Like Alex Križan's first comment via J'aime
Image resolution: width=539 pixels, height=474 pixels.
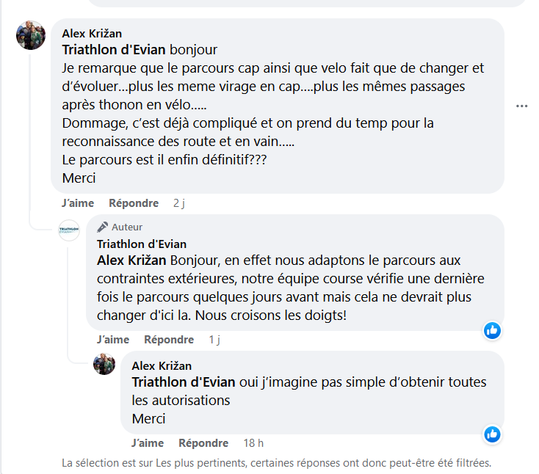pos(76,203)
